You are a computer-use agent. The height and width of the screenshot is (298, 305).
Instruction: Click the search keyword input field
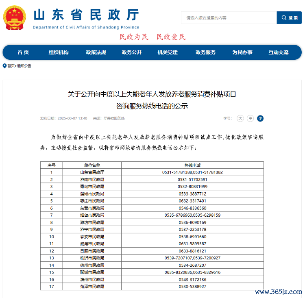(x=229, y=18)
